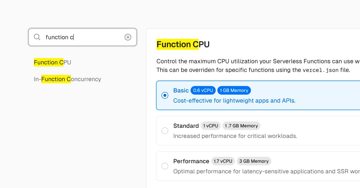Focus the settings search input field

click(x=84, y=37)
